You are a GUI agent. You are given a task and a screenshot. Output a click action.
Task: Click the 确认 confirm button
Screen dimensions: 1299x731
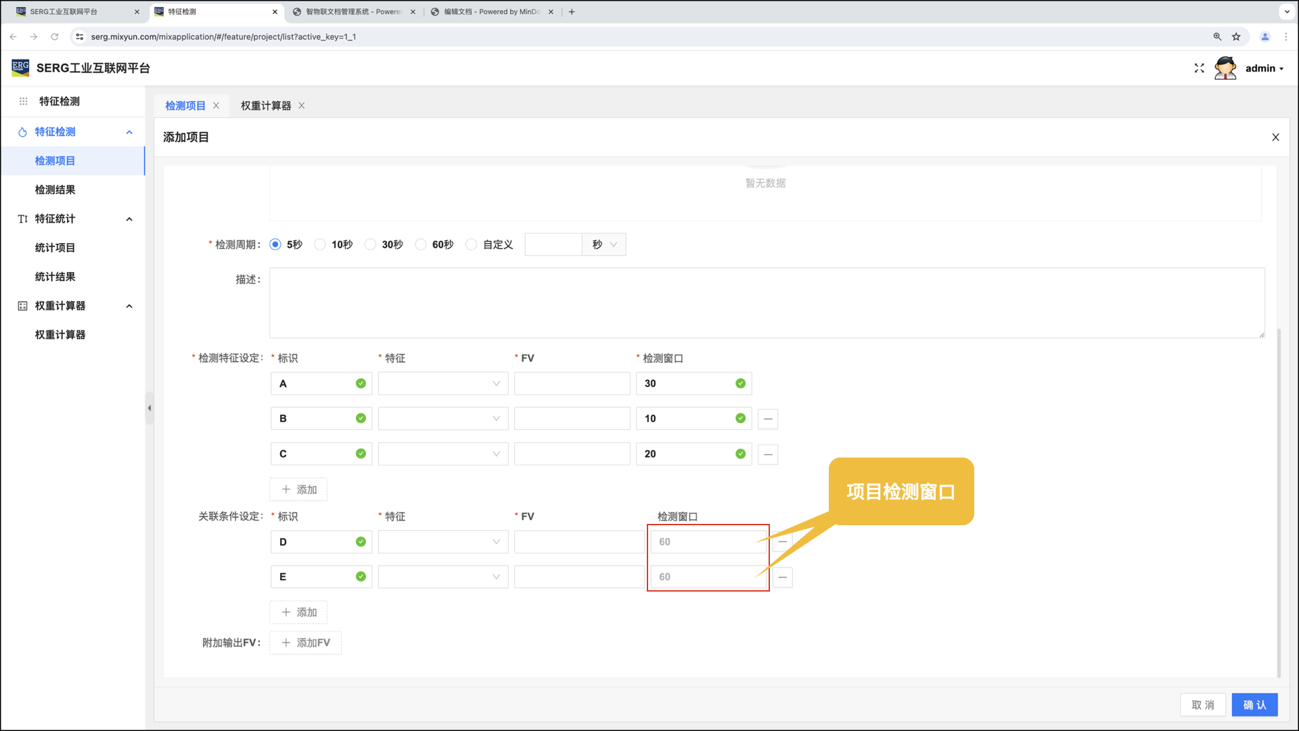coord(1254,705)
